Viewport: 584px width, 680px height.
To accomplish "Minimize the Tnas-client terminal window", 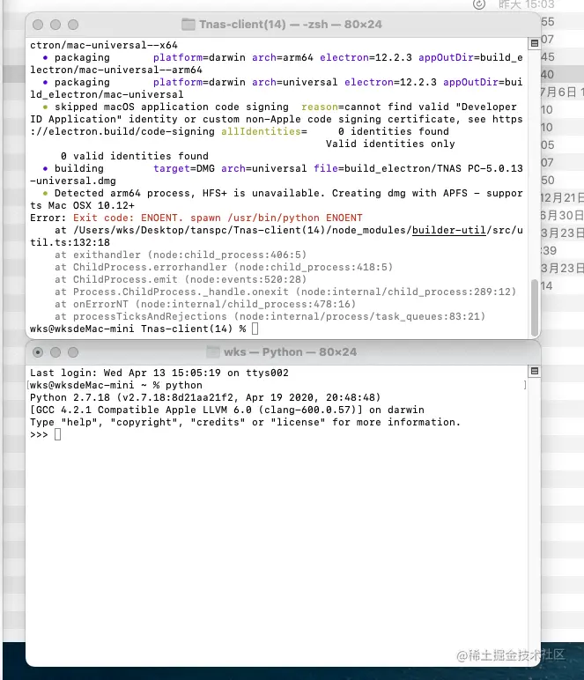I will pos(55,25).
